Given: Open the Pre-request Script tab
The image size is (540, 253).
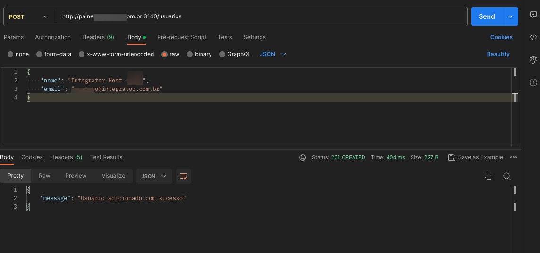Looking at the screenshot, I should [182, 37].
